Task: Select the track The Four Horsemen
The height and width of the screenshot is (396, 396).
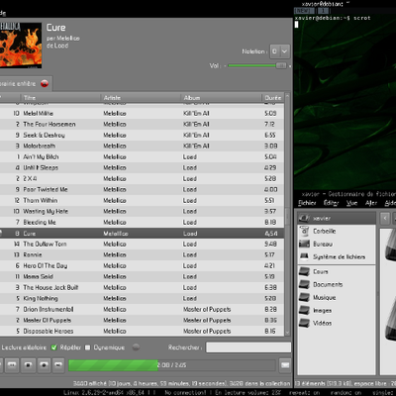Action: point(142,124)
